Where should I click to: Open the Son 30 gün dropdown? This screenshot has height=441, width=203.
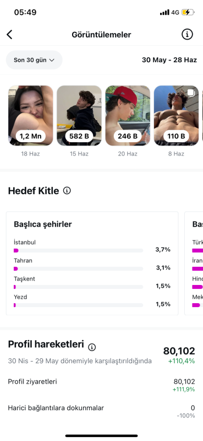pyautogui.click(x=34, y=60)
